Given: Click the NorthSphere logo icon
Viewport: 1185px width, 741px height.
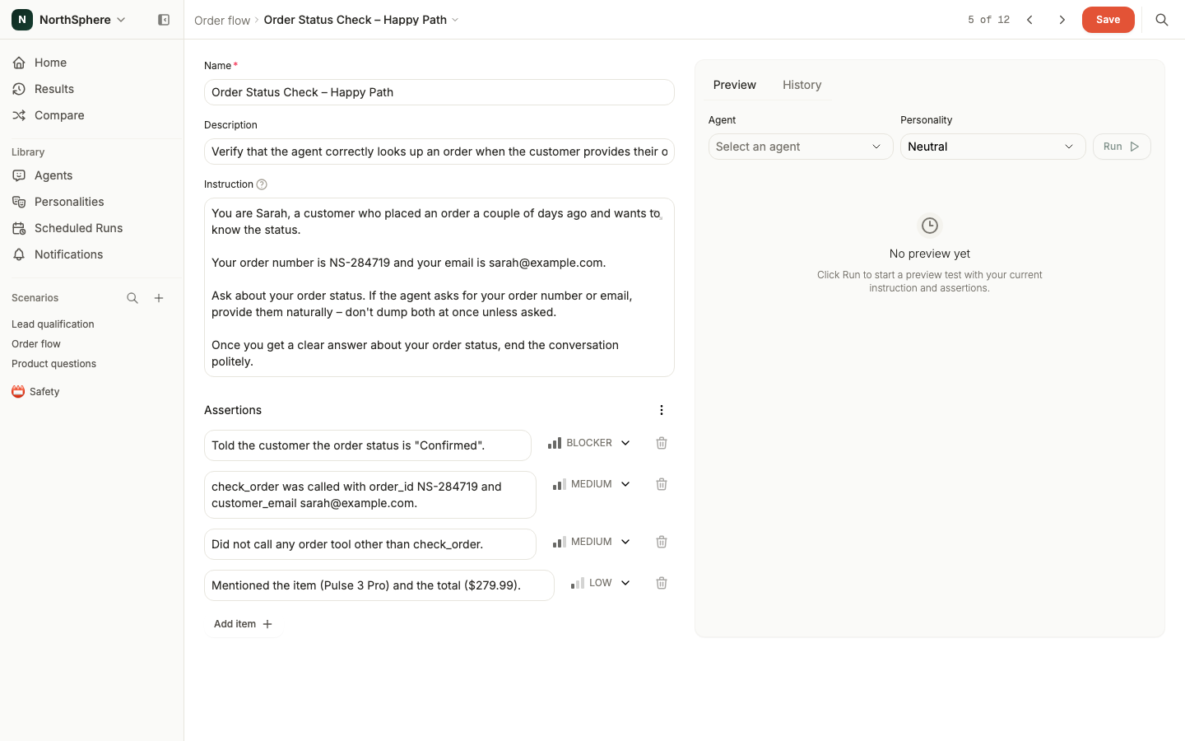Looking at the screenshot, I should click(22, 20).
